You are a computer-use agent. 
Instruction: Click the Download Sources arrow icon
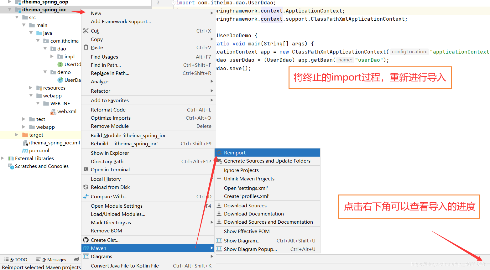(219, 205)
